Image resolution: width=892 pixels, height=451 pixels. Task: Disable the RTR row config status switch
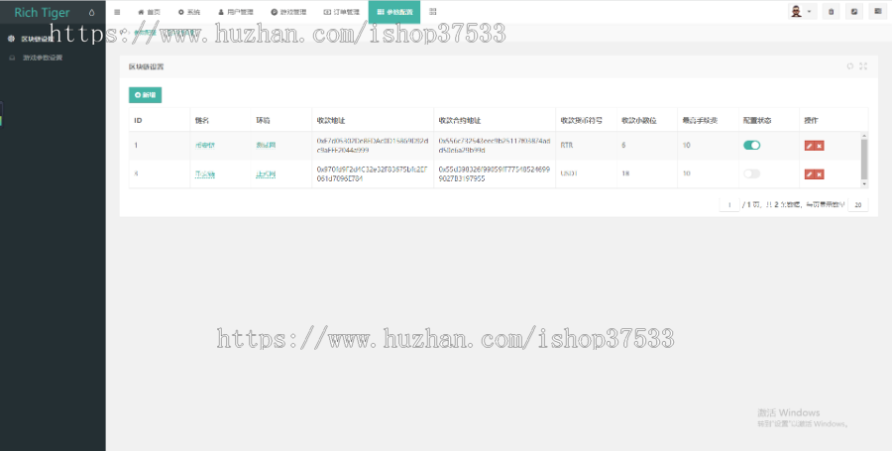[751, 146]
